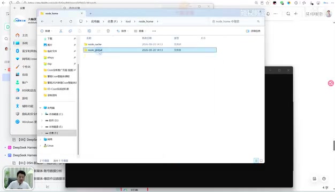Go up one folder level in Explorer

tap(61, 21)
